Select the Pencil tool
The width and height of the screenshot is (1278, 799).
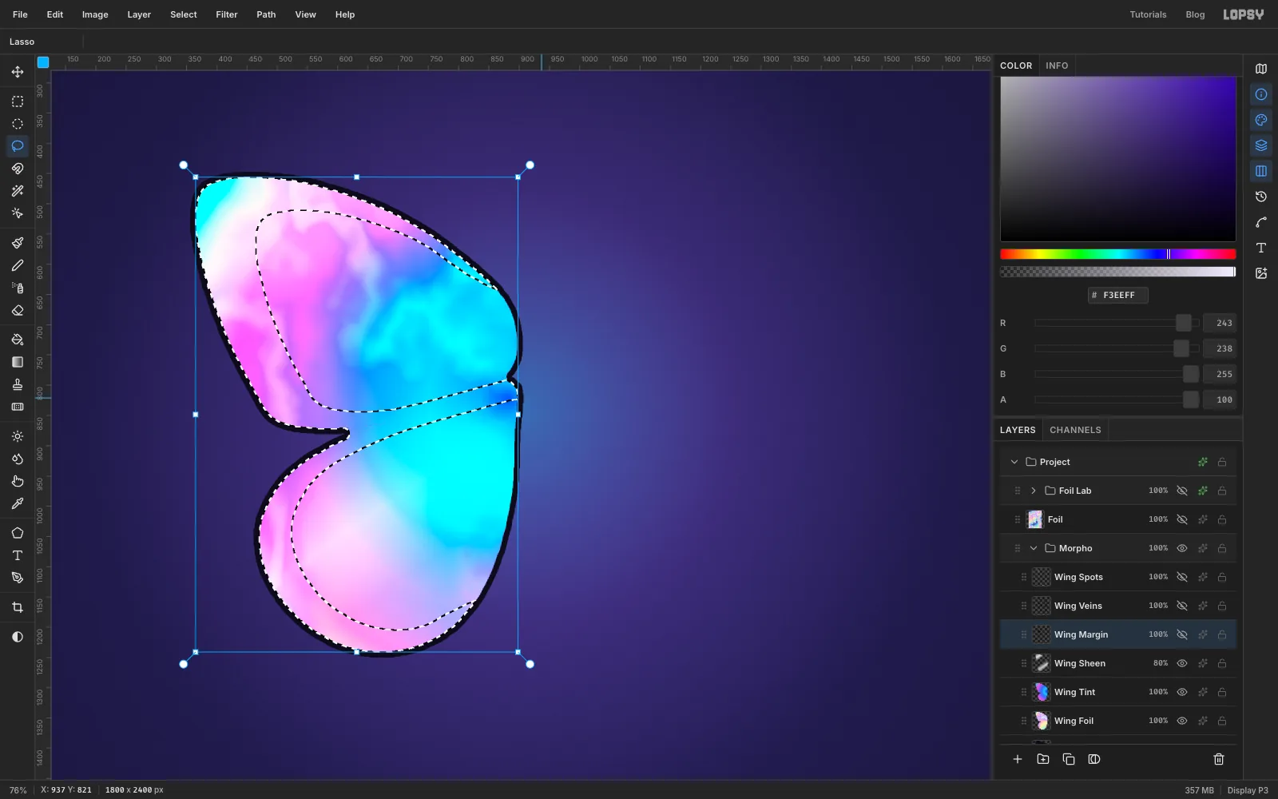18,265
